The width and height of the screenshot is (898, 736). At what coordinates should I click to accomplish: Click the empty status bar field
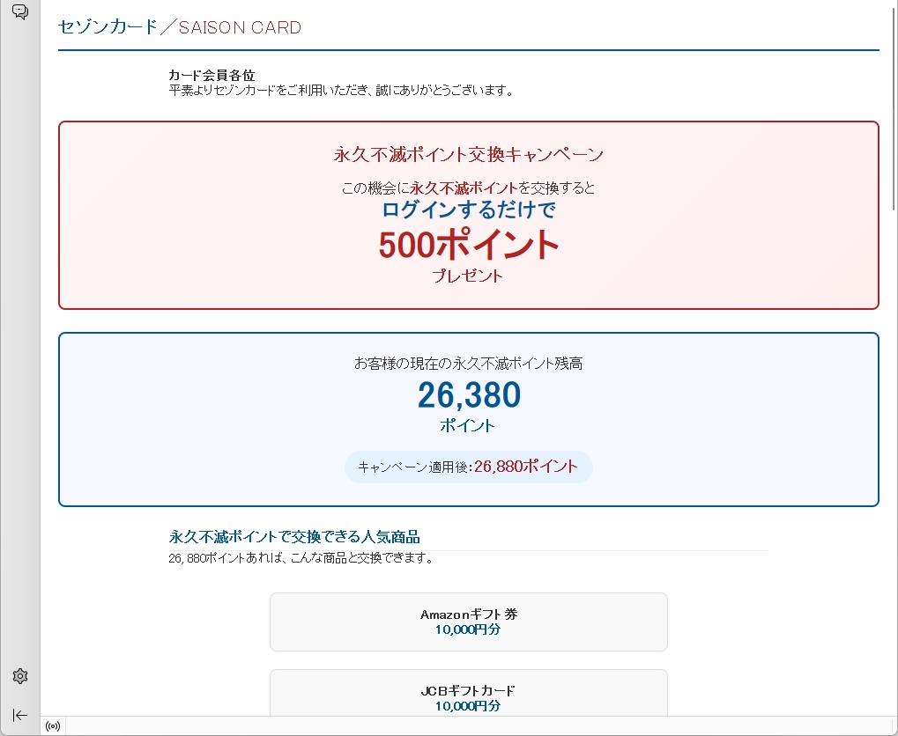point(476,726)
